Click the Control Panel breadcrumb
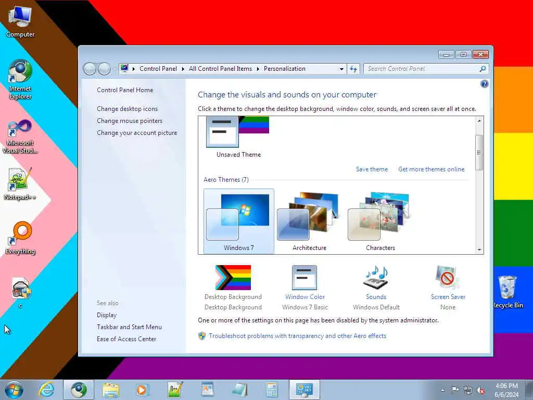533x400 pixels. pos(158,69)
